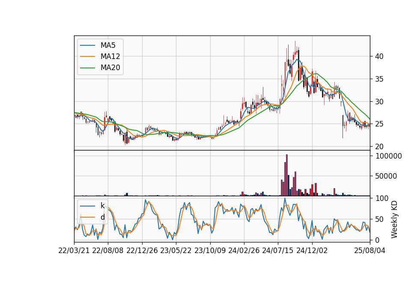Click the 23/10/09 date tick label
411x295 pixels.
210,251
